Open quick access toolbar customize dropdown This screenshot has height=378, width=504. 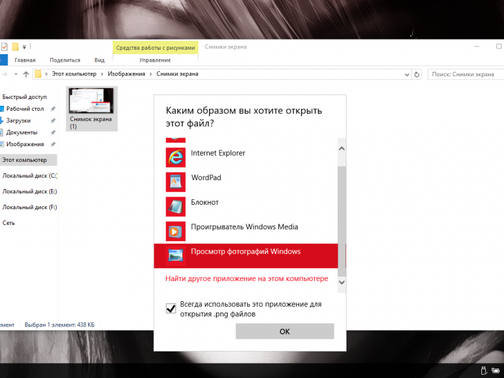[x=24, y=47]
